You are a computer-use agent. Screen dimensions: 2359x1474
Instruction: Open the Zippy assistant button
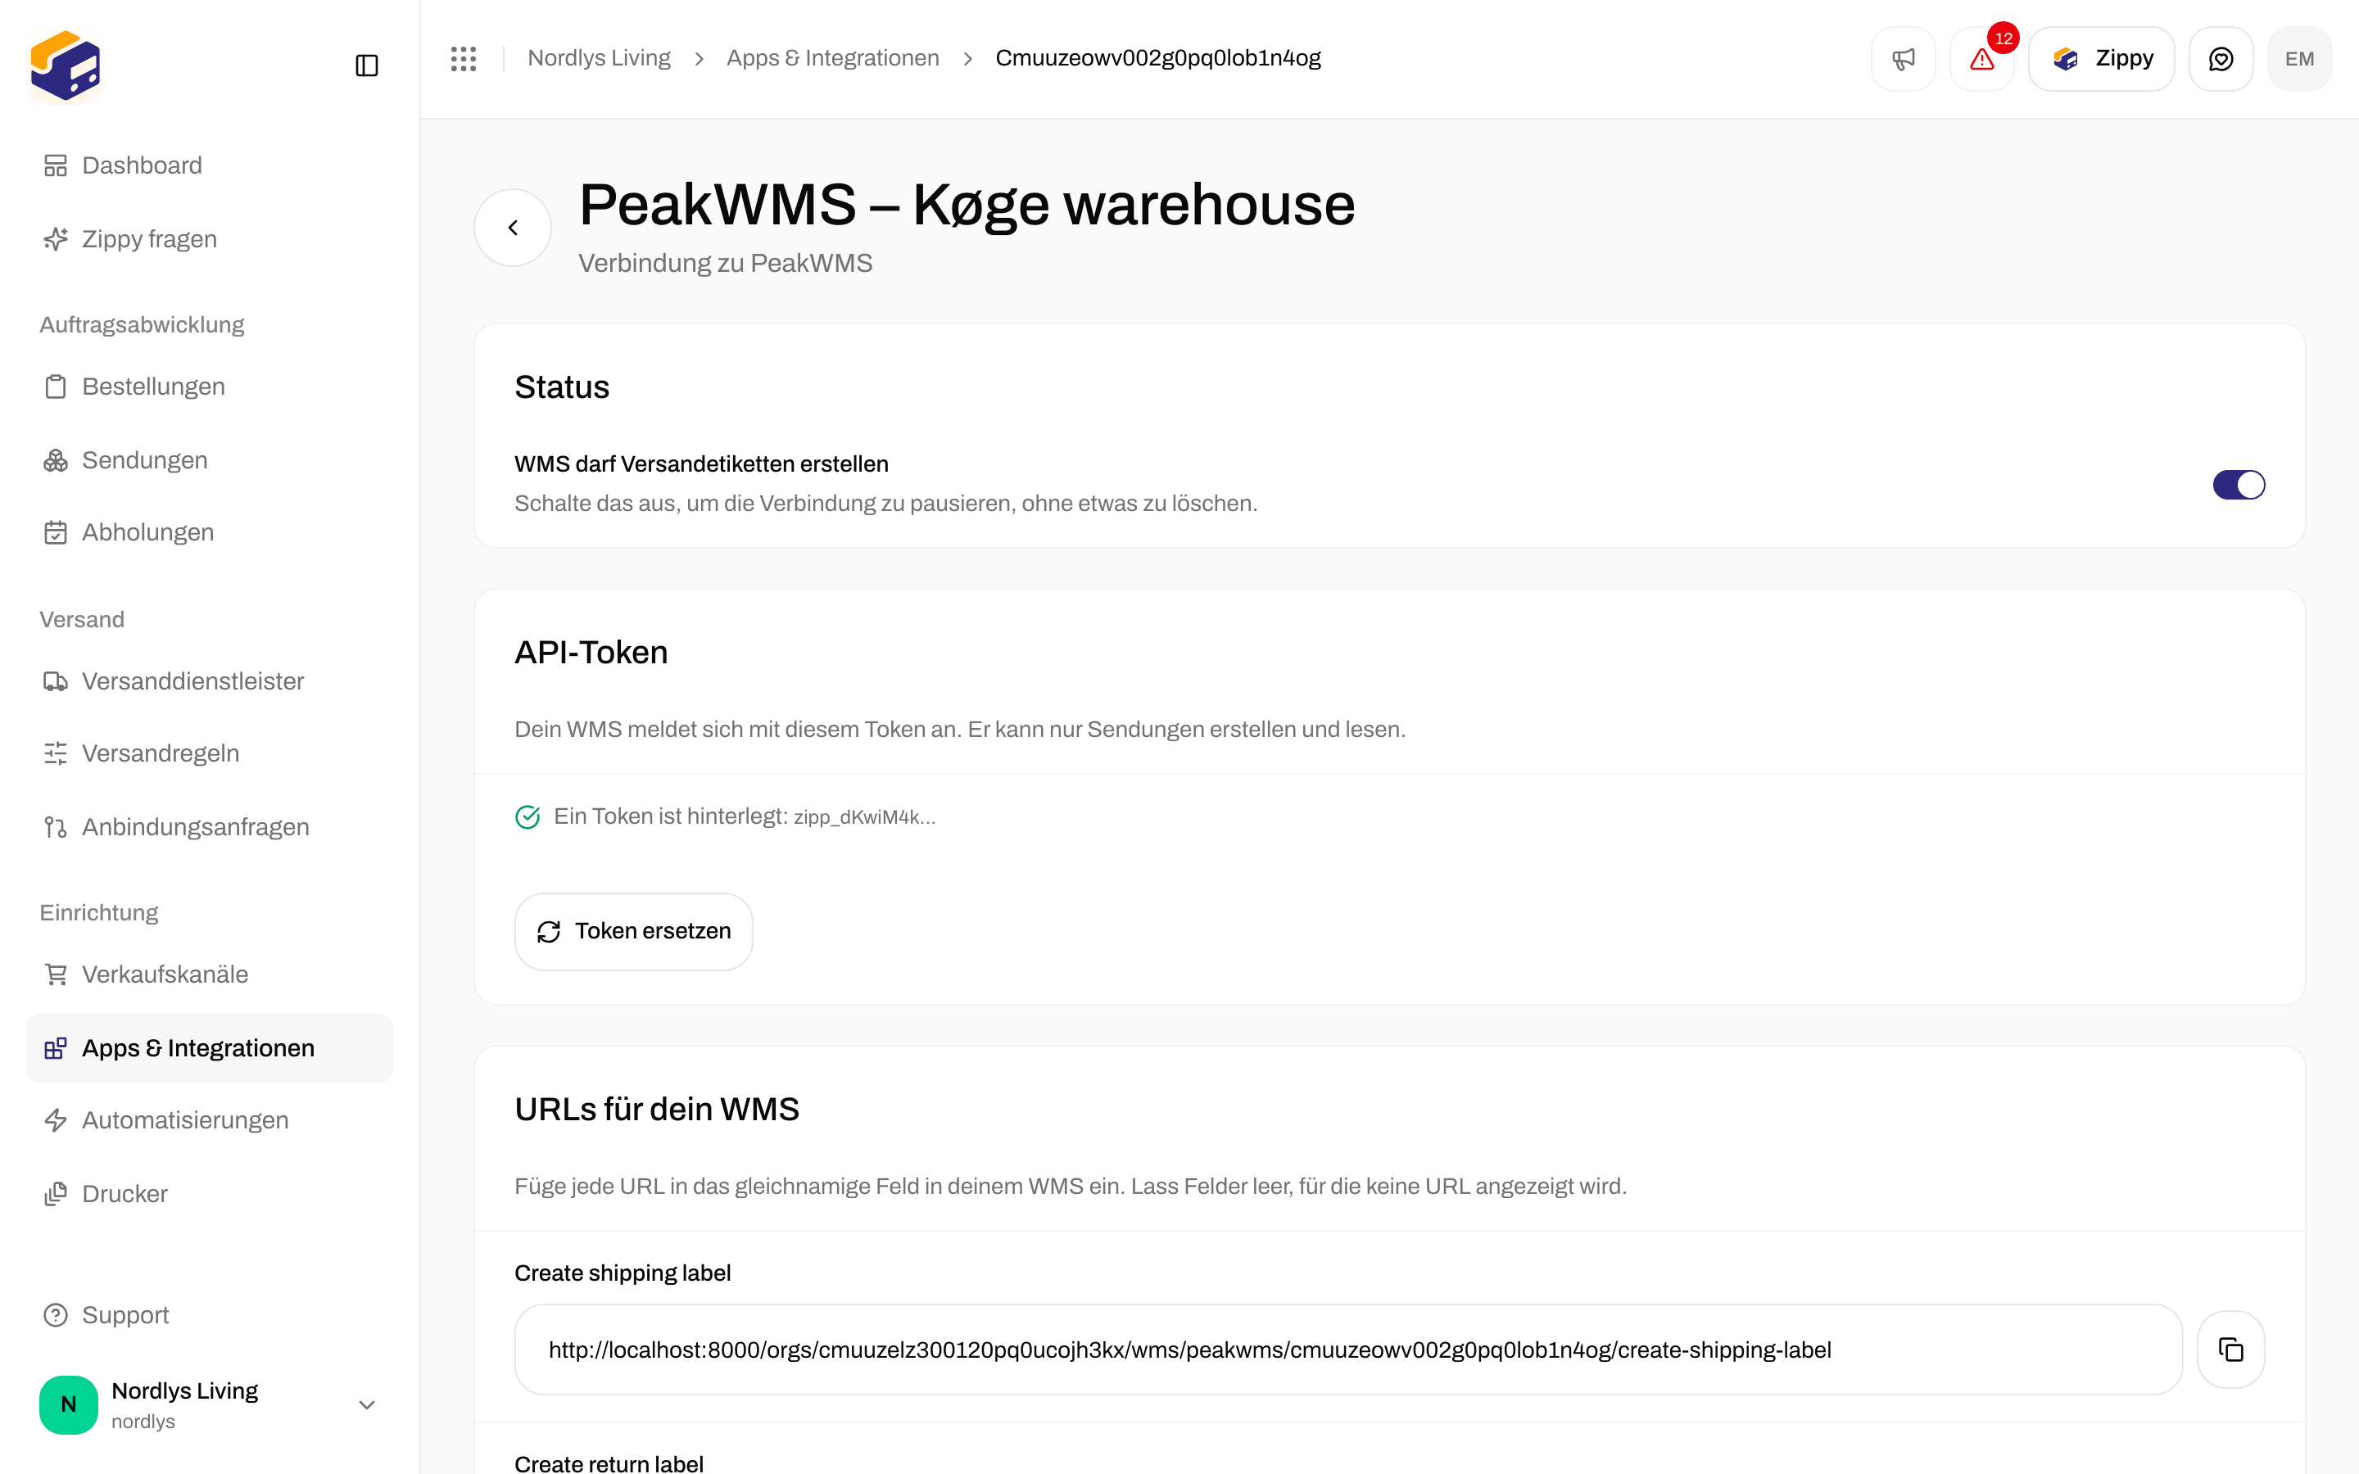[x=2101, y=58]
